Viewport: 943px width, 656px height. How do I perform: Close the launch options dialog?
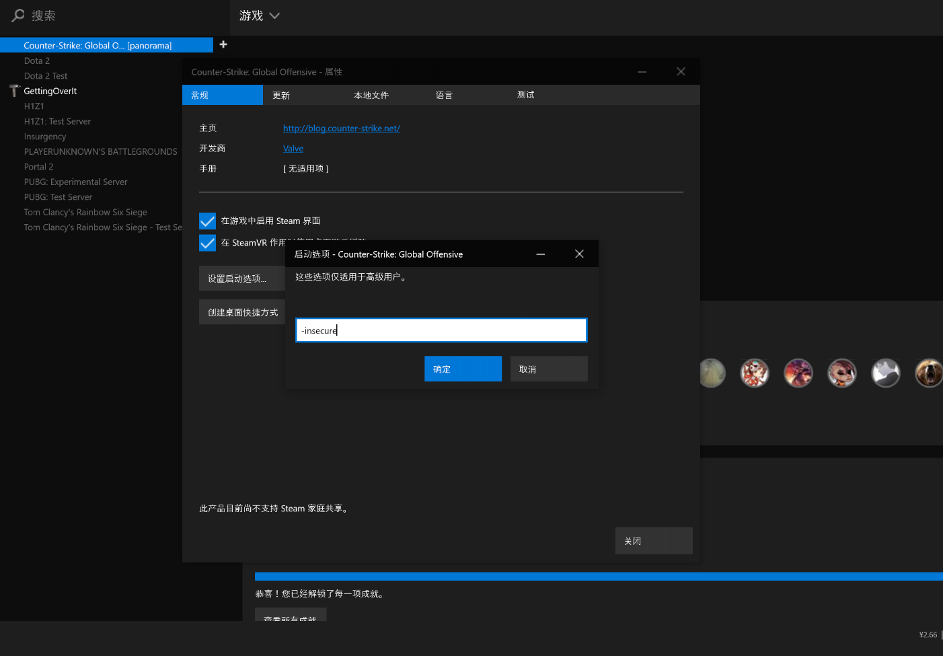(x=579, y=254)
